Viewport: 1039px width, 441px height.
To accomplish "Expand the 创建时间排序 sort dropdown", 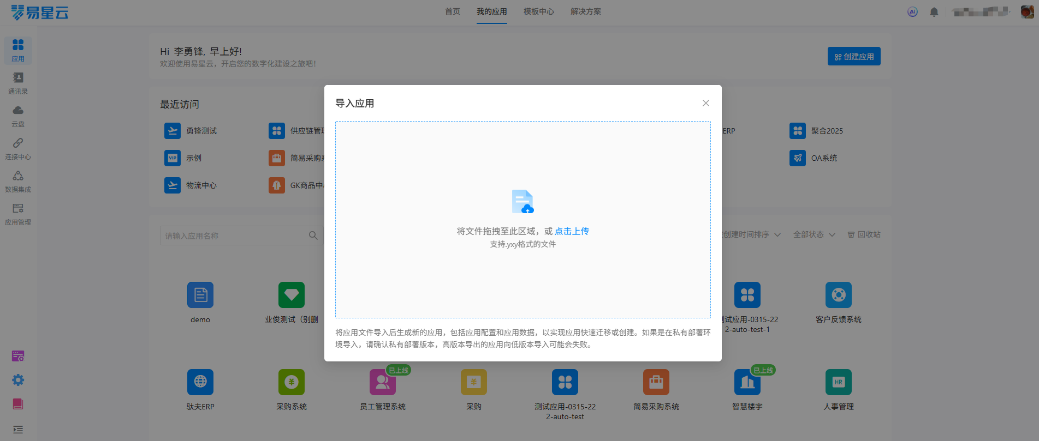I will [x=751, y=234].
